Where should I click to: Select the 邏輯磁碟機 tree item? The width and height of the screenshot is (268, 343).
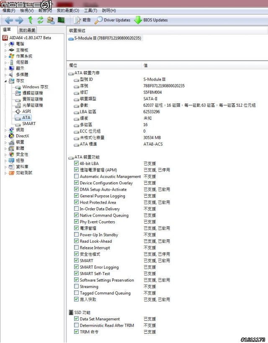click(x=29, y=93)
